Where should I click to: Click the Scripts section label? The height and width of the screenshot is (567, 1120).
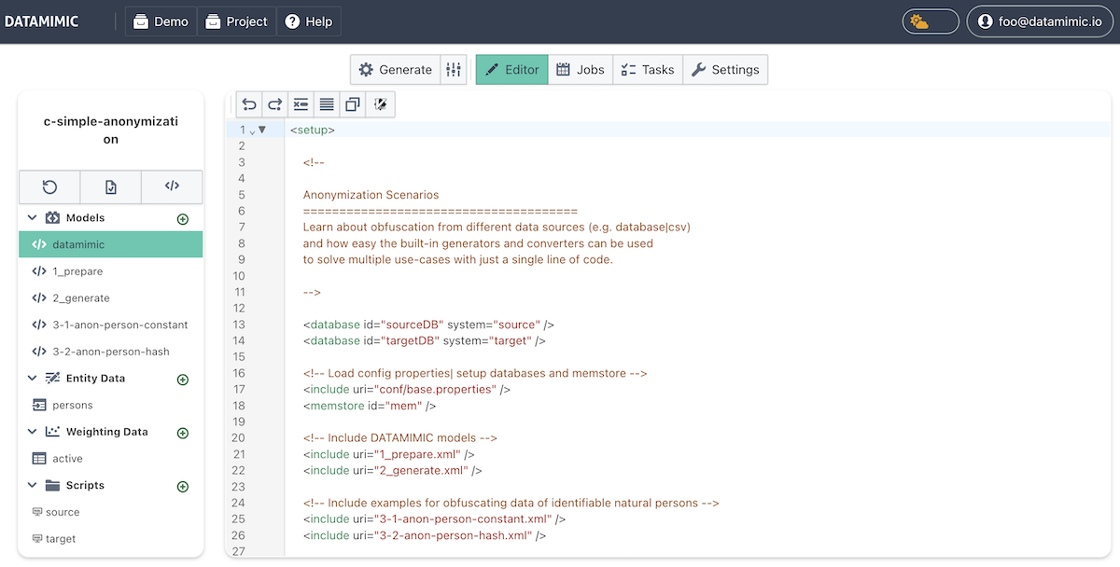[85, 486]
